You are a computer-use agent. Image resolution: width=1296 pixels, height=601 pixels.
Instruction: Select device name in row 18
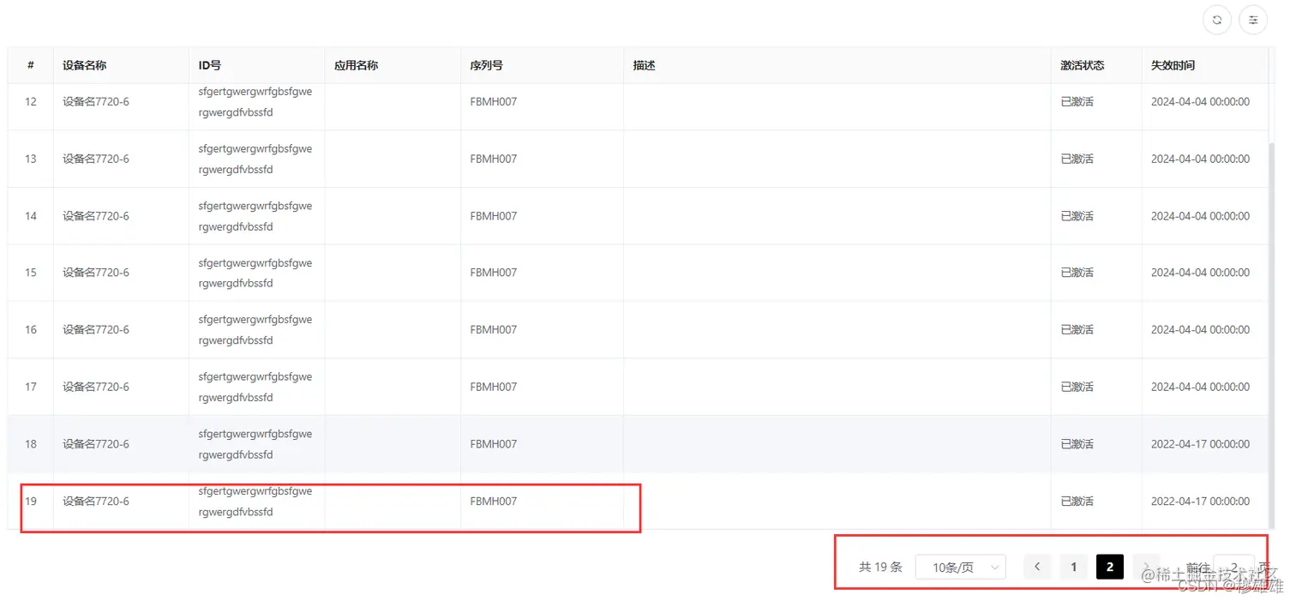(96, 444)
